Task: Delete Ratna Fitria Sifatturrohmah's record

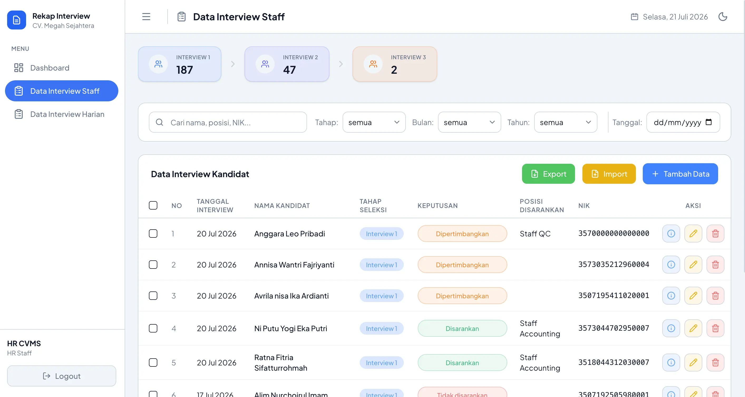Action: point(715,362)
